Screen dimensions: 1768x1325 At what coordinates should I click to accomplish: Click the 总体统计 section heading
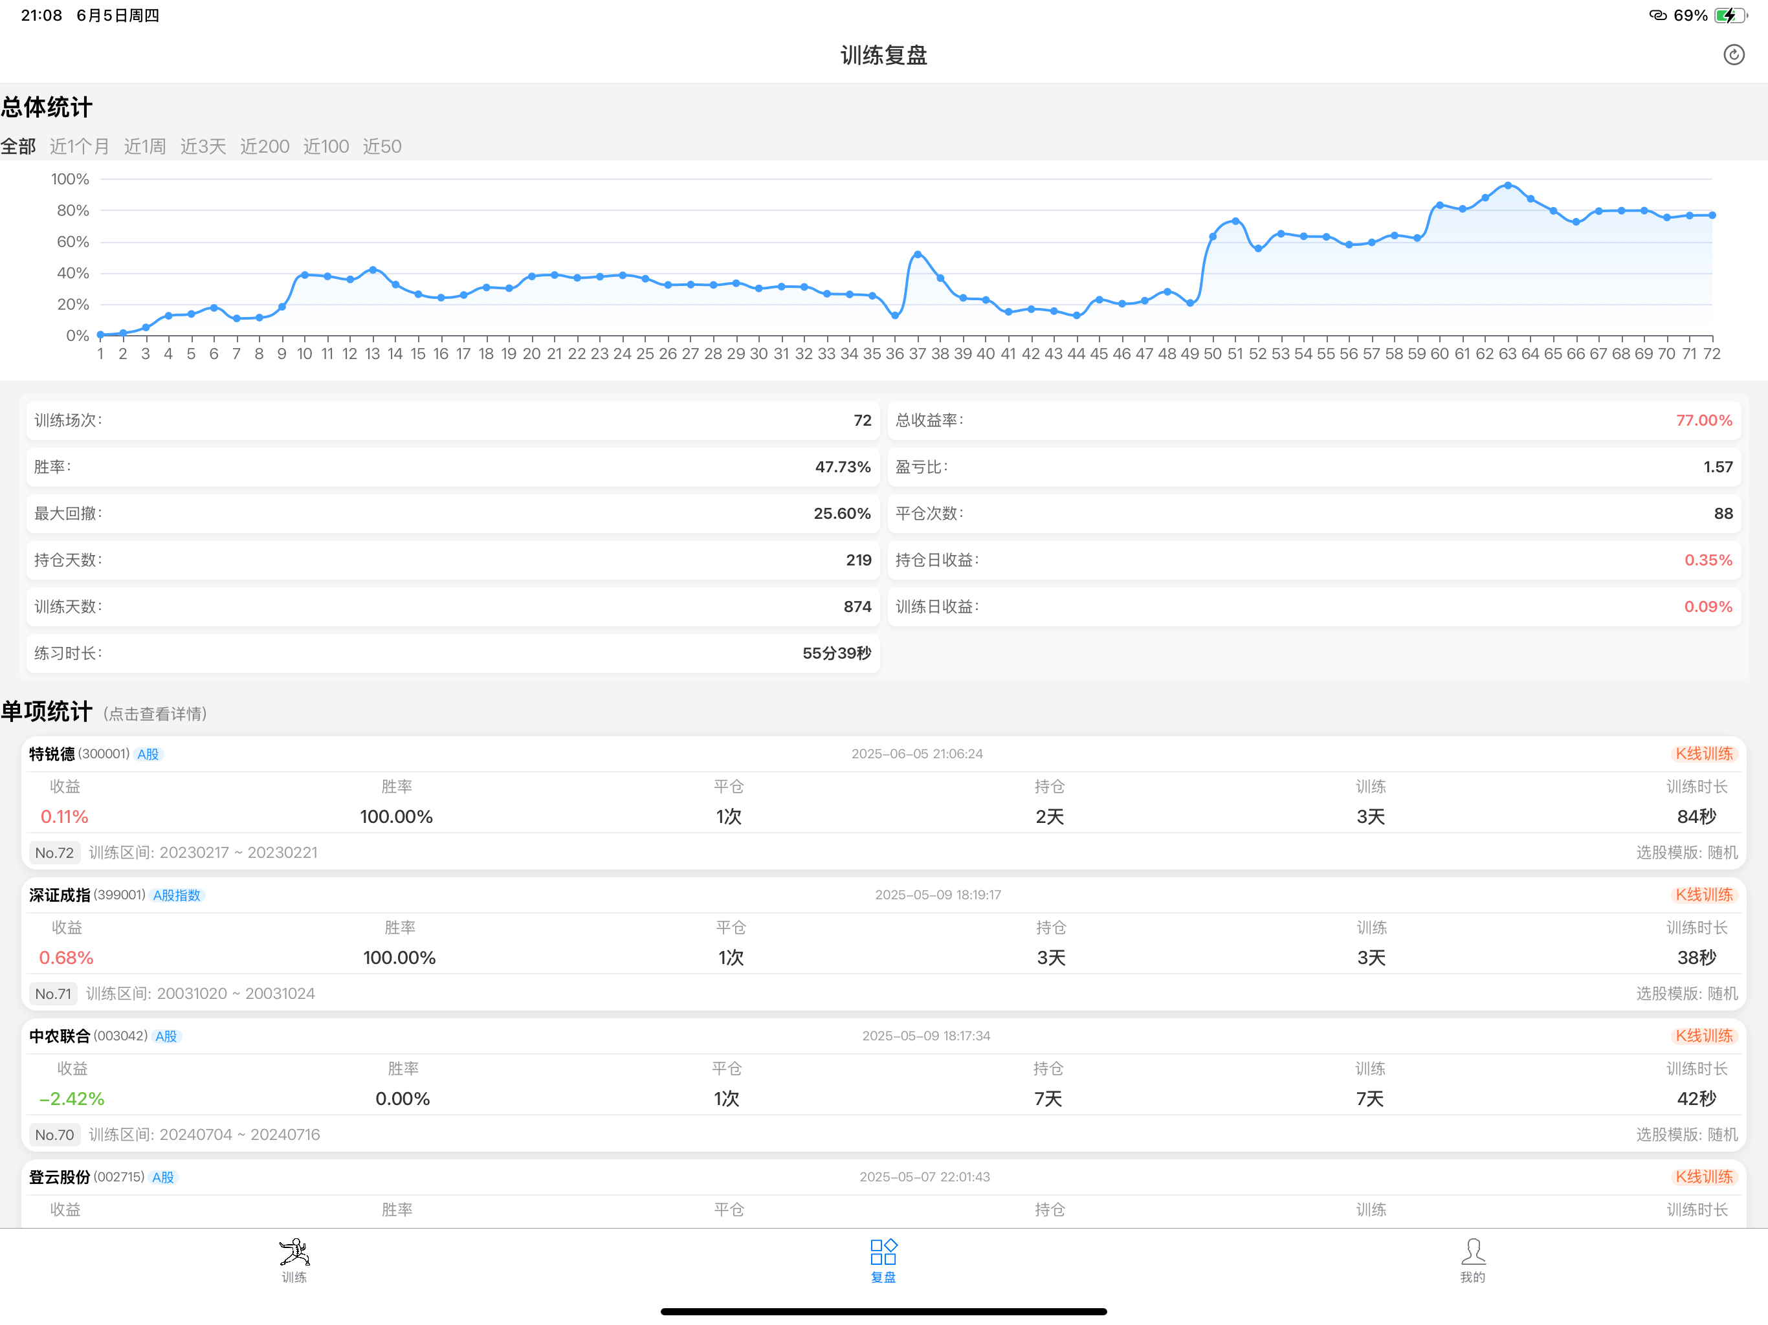(47, 107)
